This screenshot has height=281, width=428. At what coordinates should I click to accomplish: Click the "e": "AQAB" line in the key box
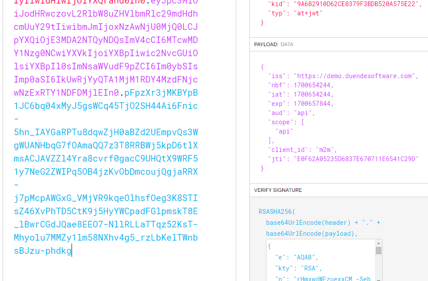(296, 257)
